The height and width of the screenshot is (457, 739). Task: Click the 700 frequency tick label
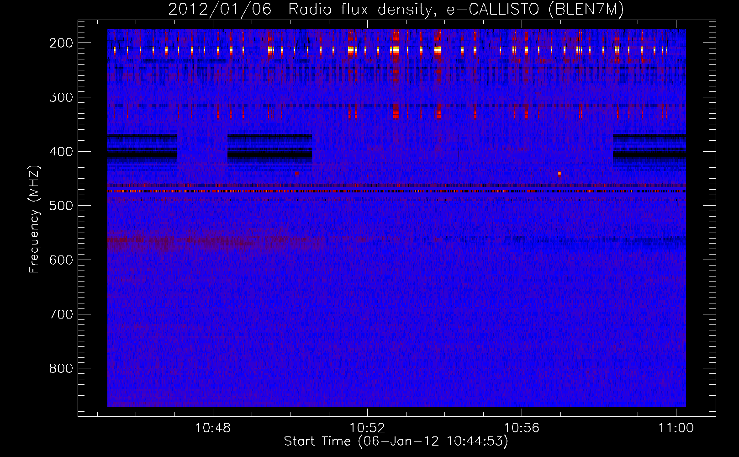point(61,314)
